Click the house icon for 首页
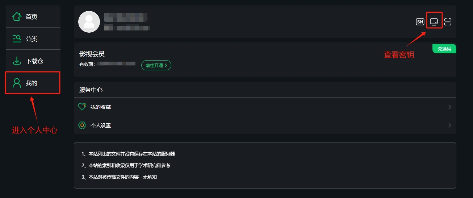Image resolution: width=473 pixels, height=198 pixels. click(17, 17)
